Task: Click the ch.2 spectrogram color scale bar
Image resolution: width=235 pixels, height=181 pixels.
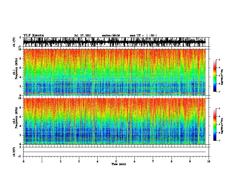Action: tap(215, 125)
